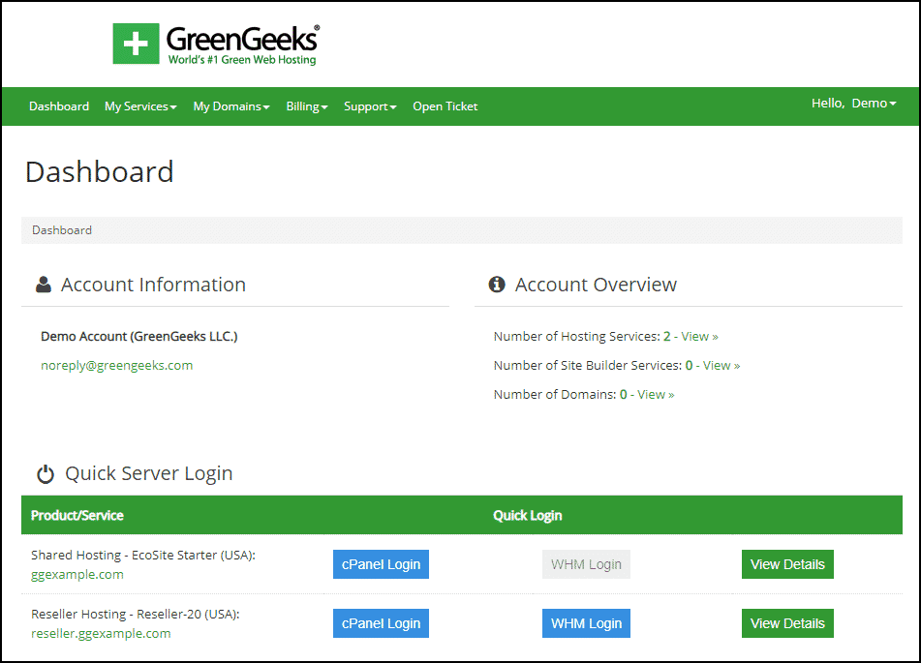Click the Dashboard page heading
Viewport: 921px width, 663px height.
click(99, 172)
